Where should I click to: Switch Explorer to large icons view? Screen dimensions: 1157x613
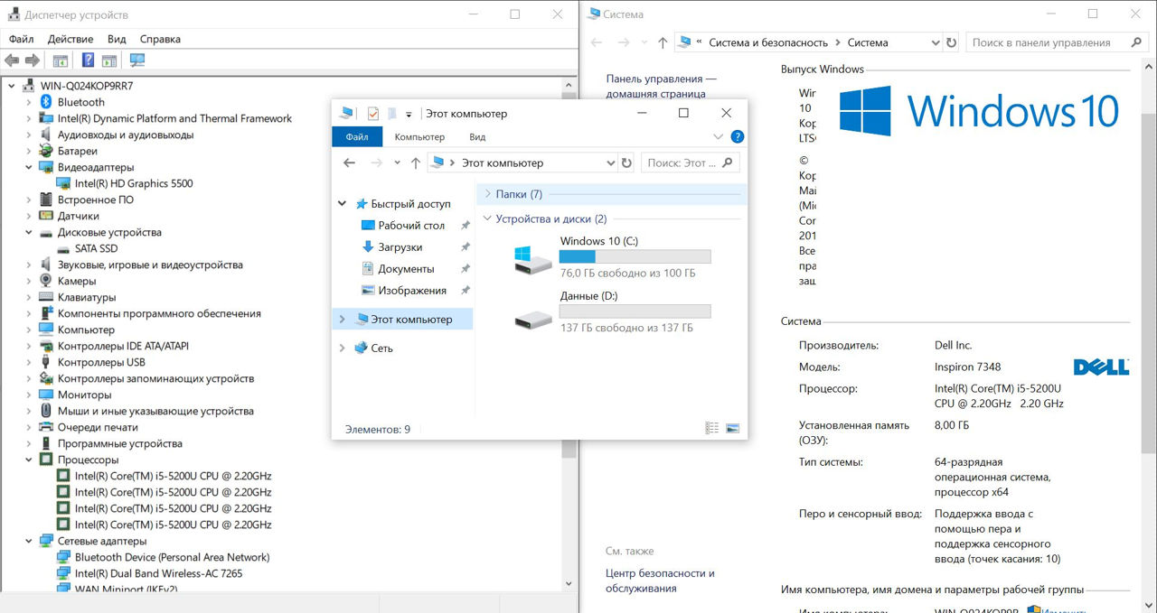coord(732,429)
